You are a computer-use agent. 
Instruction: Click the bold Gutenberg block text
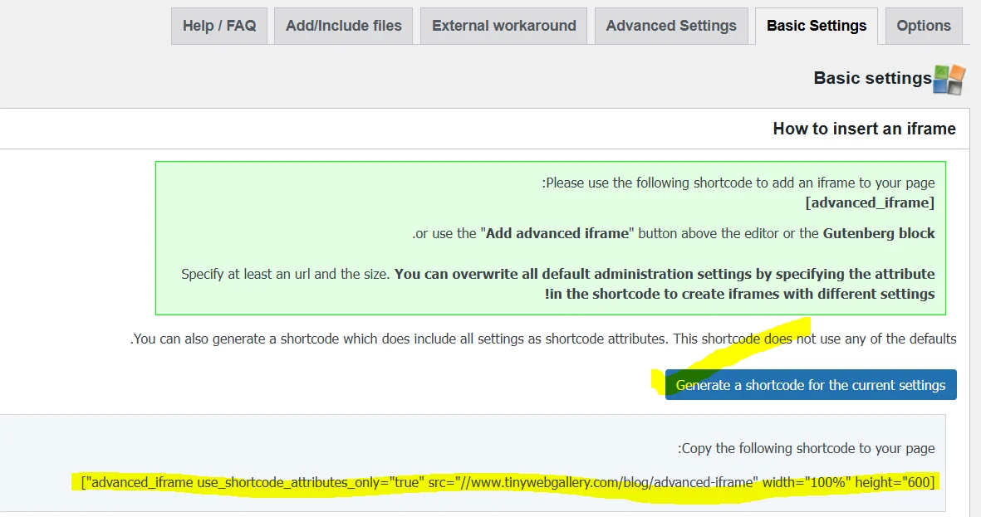[x=879, y=233]
